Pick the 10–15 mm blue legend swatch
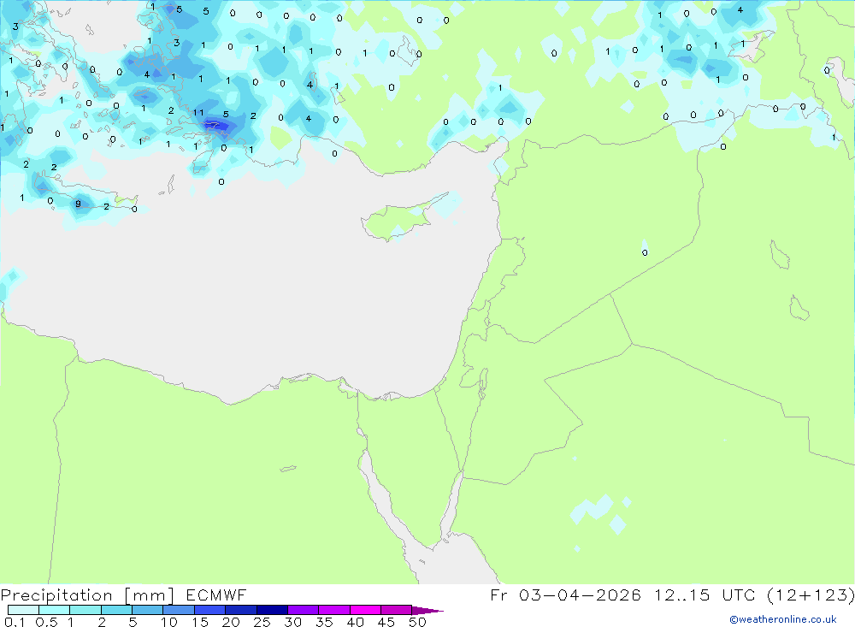Image resolution: width=855 pixels, height=627 pixels. pos(179,610)
